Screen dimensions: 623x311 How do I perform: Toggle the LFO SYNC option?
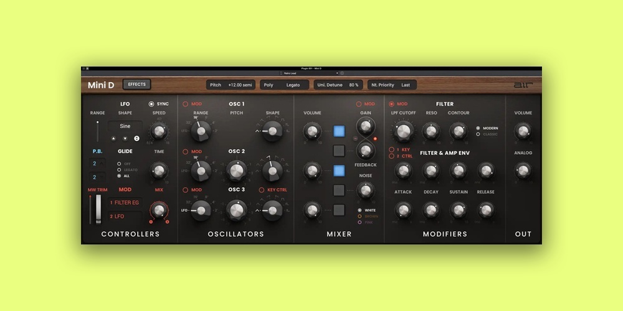click(158, 104)
